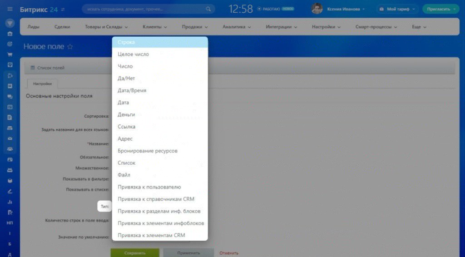This screenshot has width=465, height=257.
Task: Expand the Продажи menu
Action: click(x=194, y=27)
